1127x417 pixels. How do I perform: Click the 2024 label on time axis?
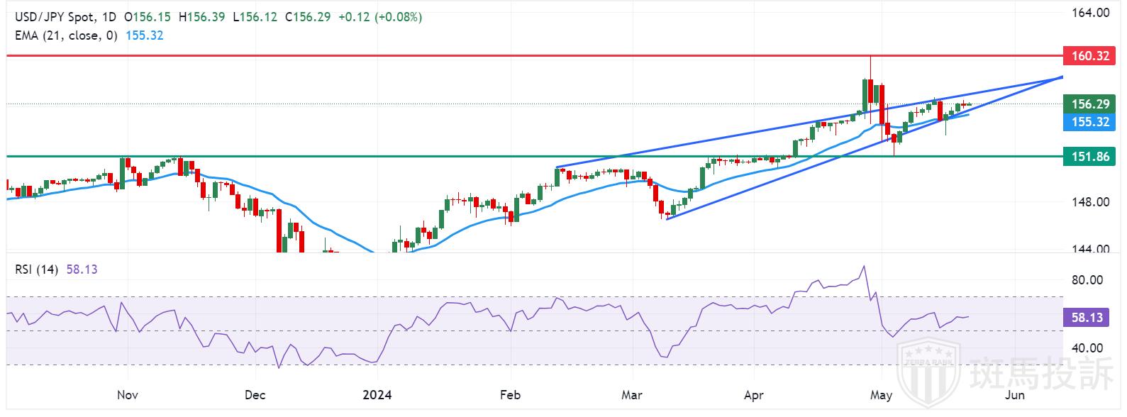tap(376, 394)
